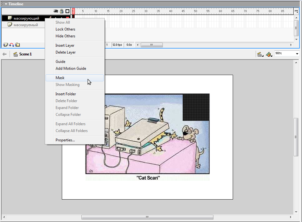Click the timeline horizontal scrollbar thumb
The image size is (302, 222).
point(152,45)
